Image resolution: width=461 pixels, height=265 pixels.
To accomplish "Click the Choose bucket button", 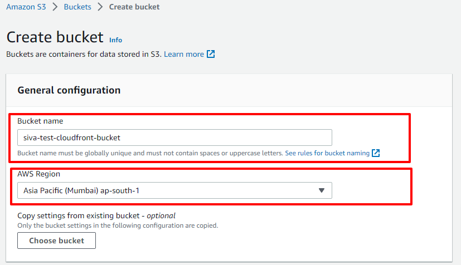I will 56,241.
